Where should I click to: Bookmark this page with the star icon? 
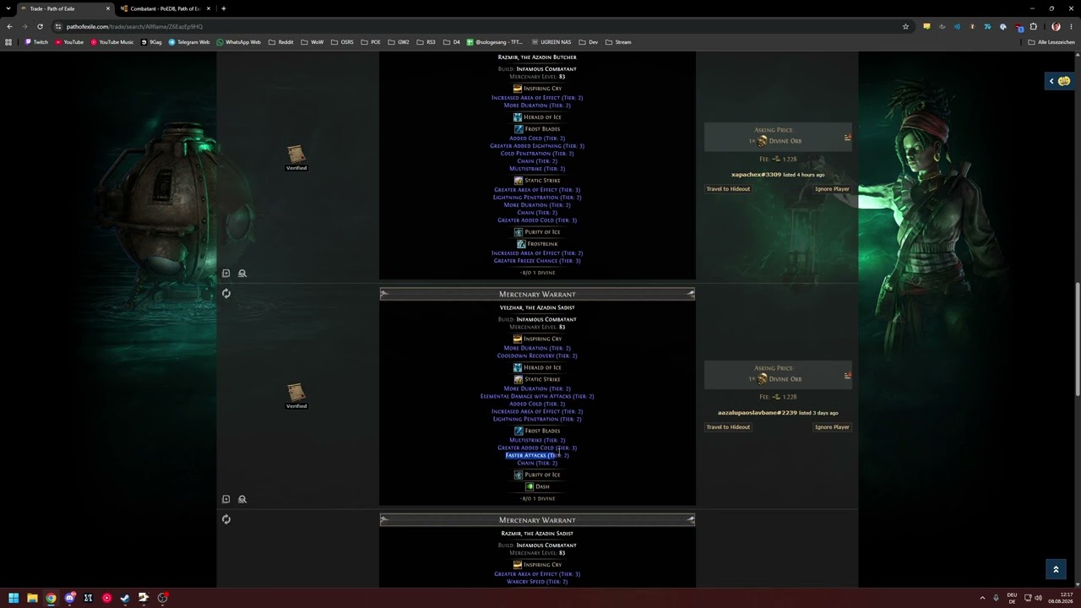[905, 26]
